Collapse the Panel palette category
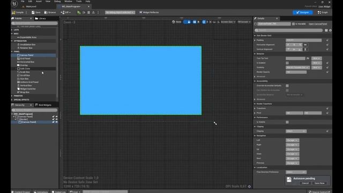 (12, 51)
